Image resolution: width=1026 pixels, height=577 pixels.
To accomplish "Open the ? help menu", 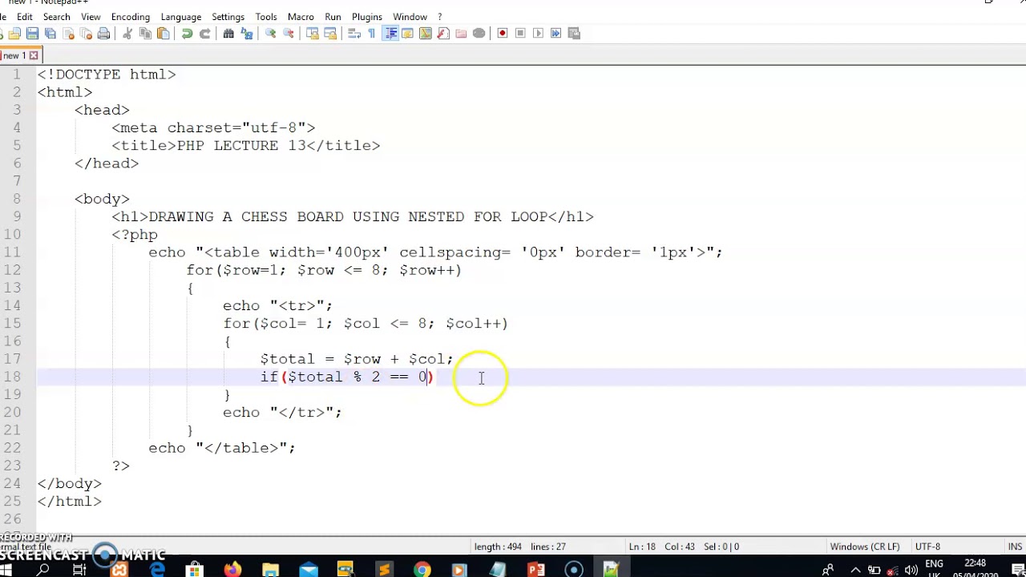I will pyautogui.click(x=439, y=17).
